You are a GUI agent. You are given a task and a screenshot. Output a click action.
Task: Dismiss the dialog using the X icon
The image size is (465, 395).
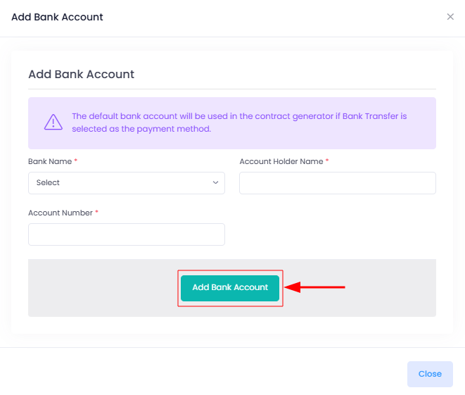(x=450, y=17)
